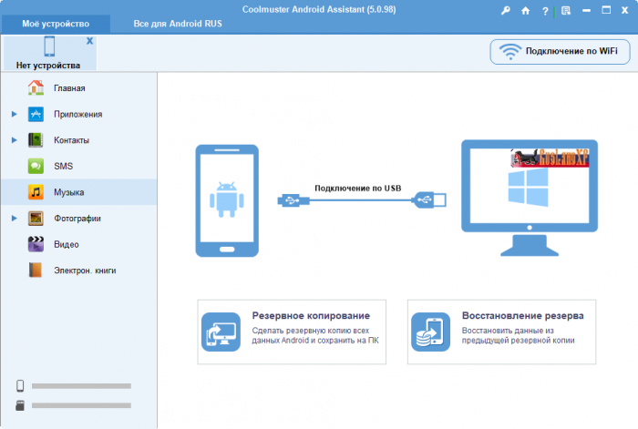Click the green SMS chat icon
The width and height of the screenshot is (638, 429).
pos(36,167)
